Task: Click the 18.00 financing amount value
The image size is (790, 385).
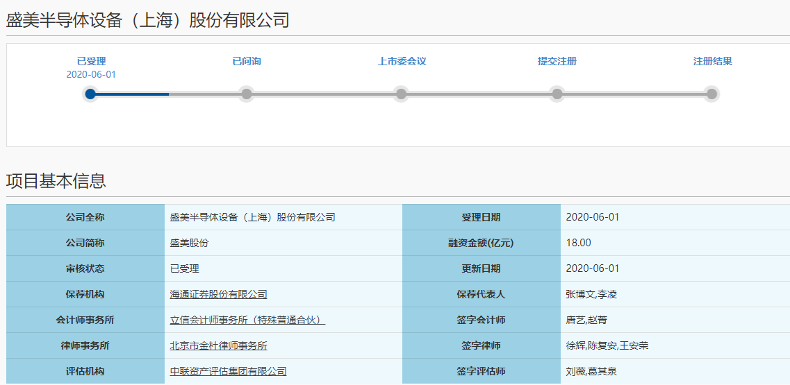Action: 578,243
